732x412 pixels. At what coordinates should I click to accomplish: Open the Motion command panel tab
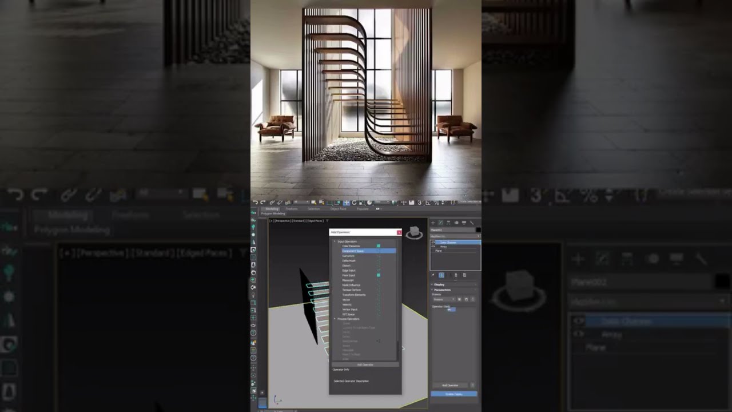pyautogui.click(x=456, y=223)
